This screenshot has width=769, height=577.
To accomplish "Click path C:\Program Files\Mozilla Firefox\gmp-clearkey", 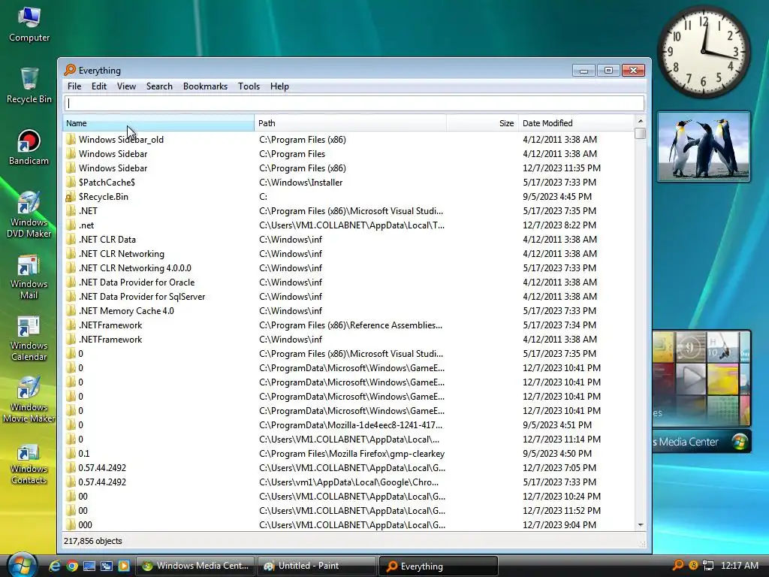I will 351,453.
